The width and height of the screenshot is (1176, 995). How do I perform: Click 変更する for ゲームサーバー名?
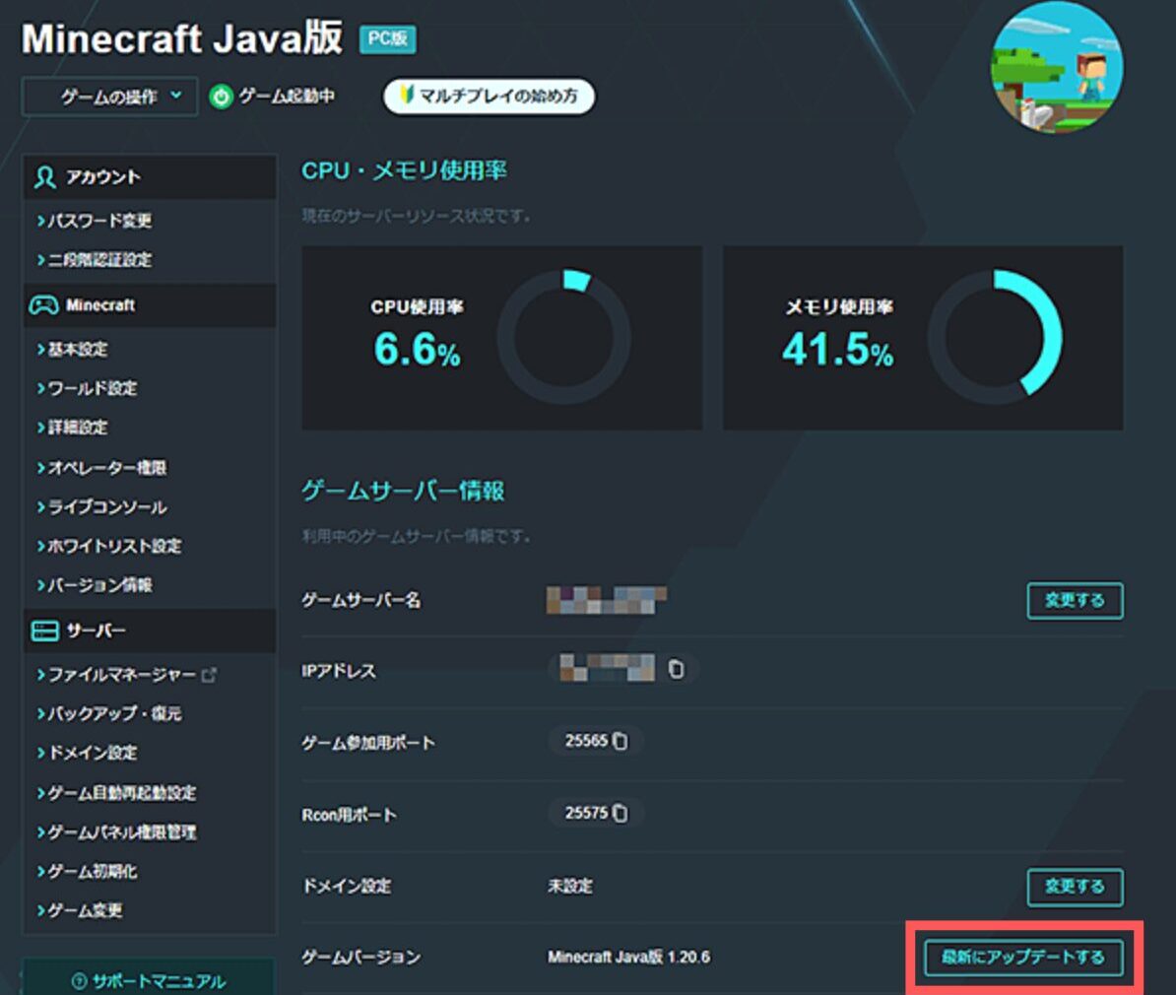[x=1075, y=600]
